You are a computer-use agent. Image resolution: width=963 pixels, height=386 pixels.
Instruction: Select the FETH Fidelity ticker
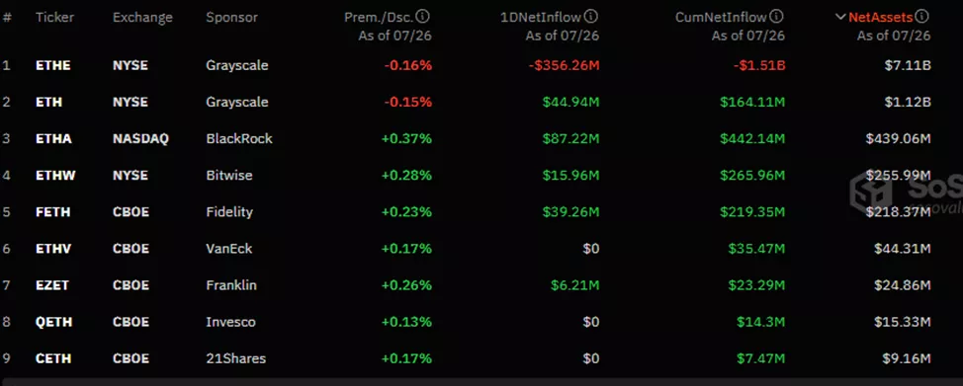(x=52, y=212)
